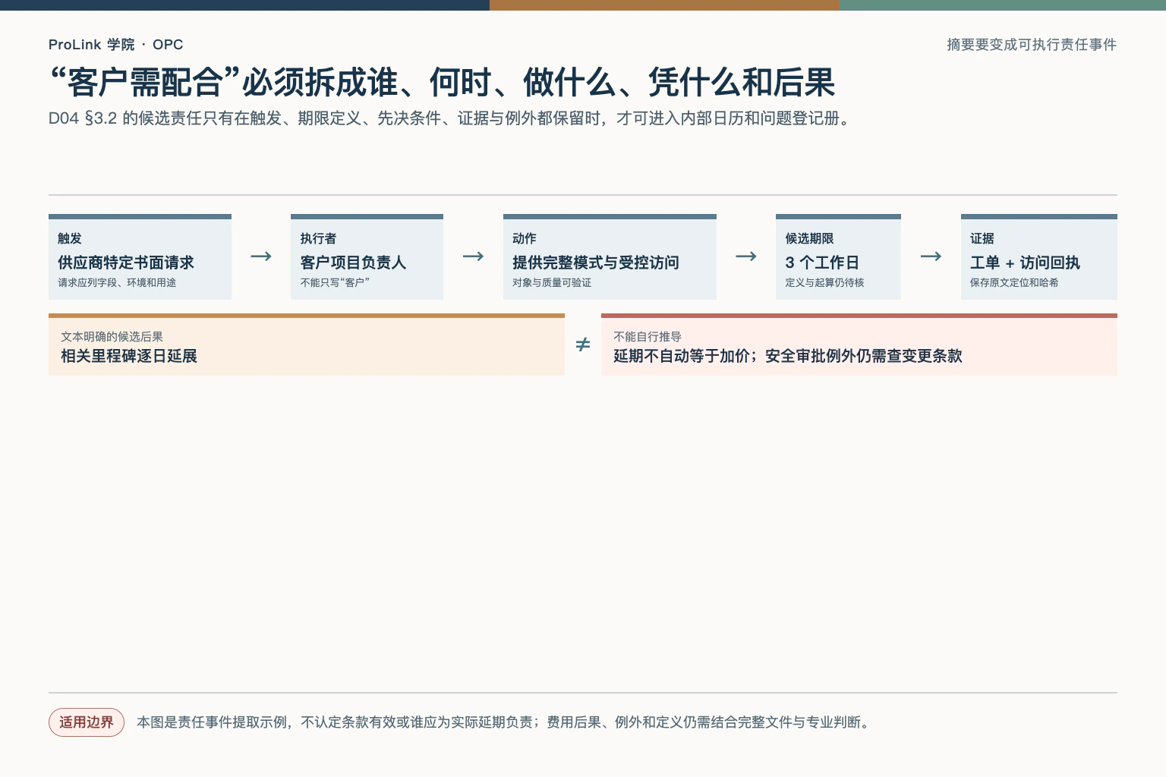This screenshot has height=777, width=1166.
Task: Click the arrow between 触发 and 执行者
Action: pyautogui.click(x=261, y=256)
